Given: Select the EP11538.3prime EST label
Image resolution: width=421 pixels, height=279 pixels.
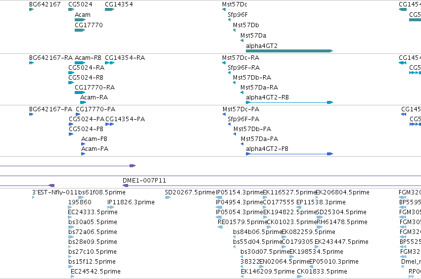Looking at the screenshot, I should click(x=321, y=202).
